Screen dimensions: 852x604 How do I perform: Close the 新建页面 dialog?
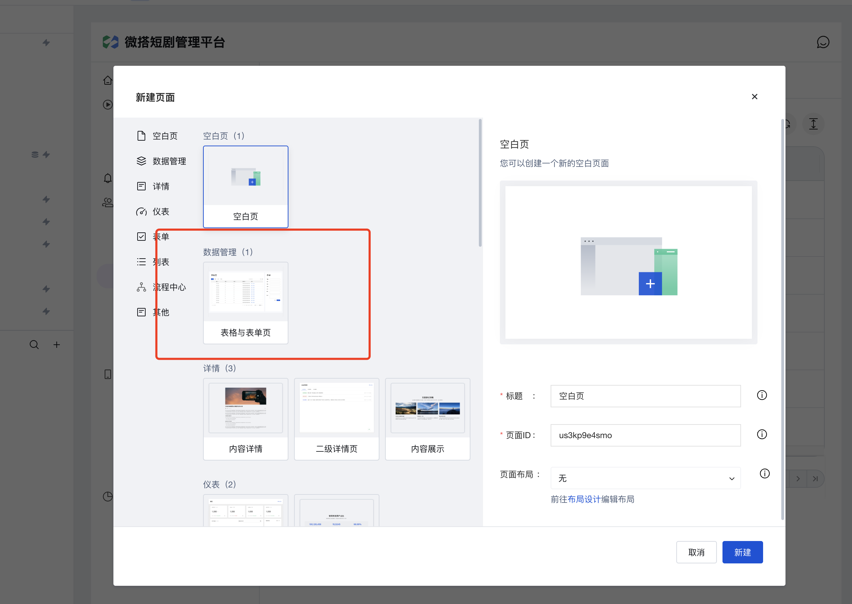coord(754,97)
